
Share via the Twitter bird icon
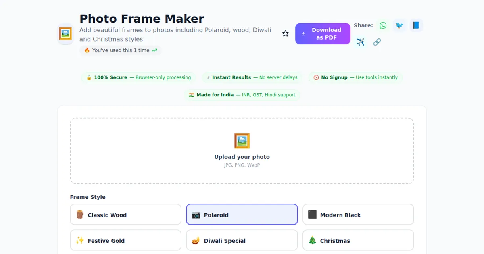tap(399, 25)
